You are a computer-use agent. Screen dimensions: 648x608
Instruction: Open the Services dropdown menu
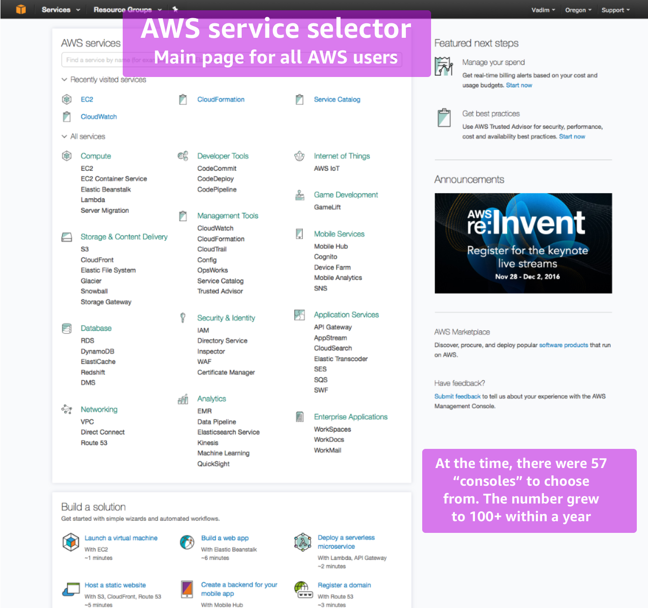[61, 9]
